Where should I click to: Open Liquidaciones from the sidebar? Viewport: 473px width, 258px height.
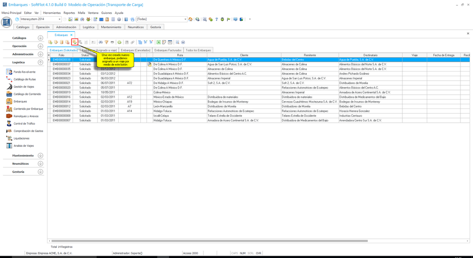click(x=21, y=138)
